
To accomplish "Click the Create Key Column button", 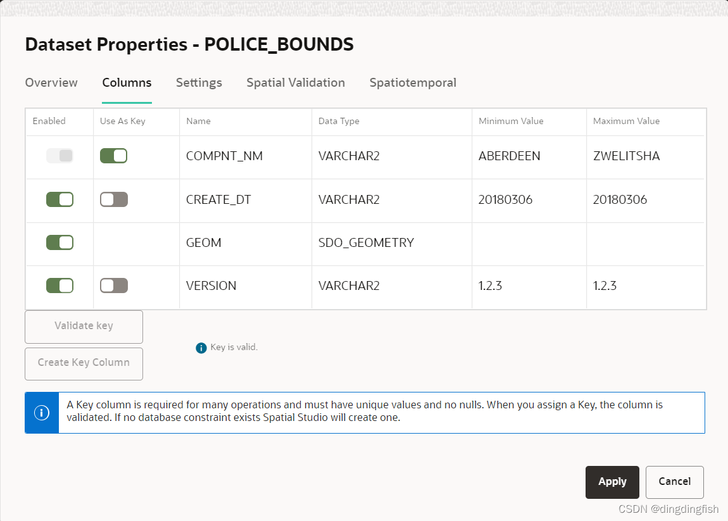I will pyautogui.click(x=84, y=363).
